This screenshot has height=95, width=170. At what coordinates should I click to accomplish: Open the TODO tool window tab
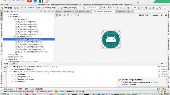click(x=19, y=89)
